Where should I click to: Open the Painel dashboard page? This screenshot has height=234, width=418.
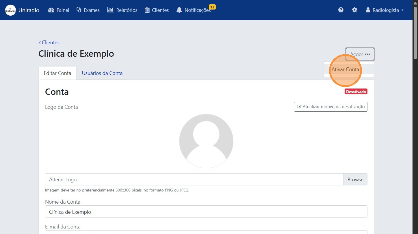point(59,10)
